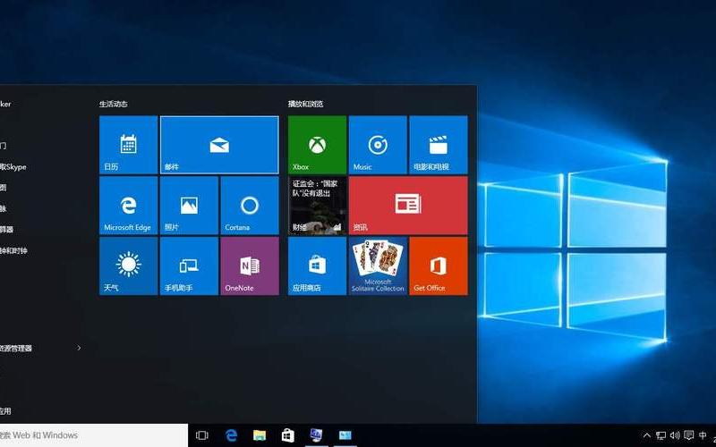The width and height of the screenshot is (716, 447).
Task: Launch the Microsoft Edge tile
Action: click(x=128, y=206)
